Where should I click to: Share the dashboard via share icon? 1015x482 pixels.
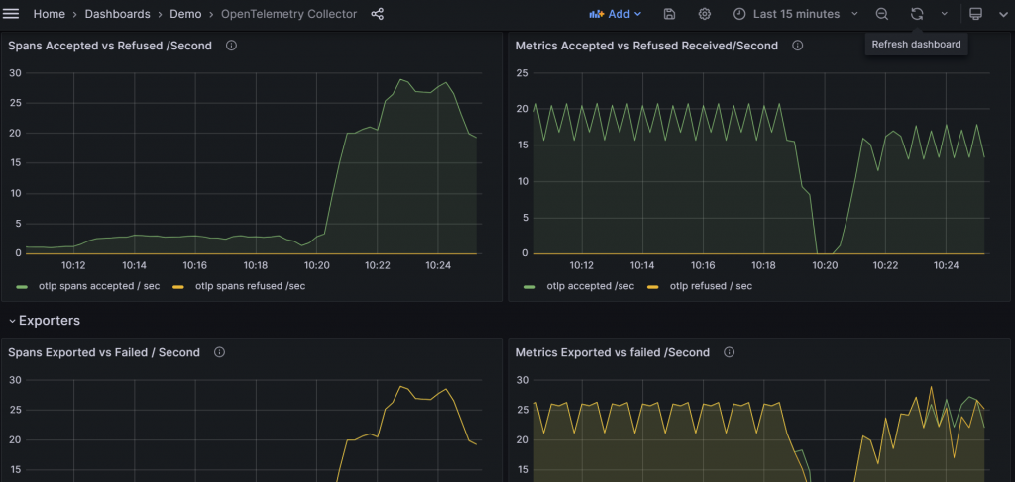pos(378,14)
